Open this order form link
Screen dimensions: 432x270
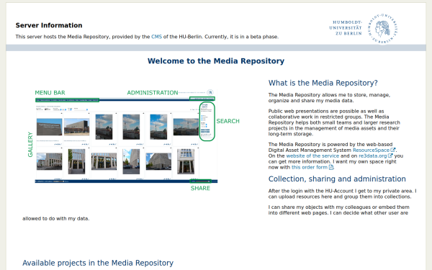(x=310, y=167)
